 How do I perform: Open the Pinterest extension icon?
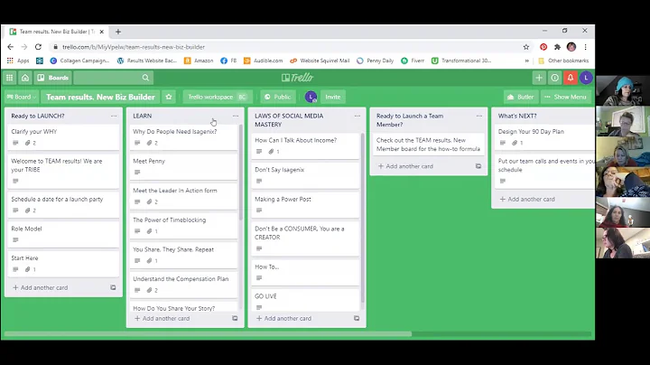(x=543, y=47)
